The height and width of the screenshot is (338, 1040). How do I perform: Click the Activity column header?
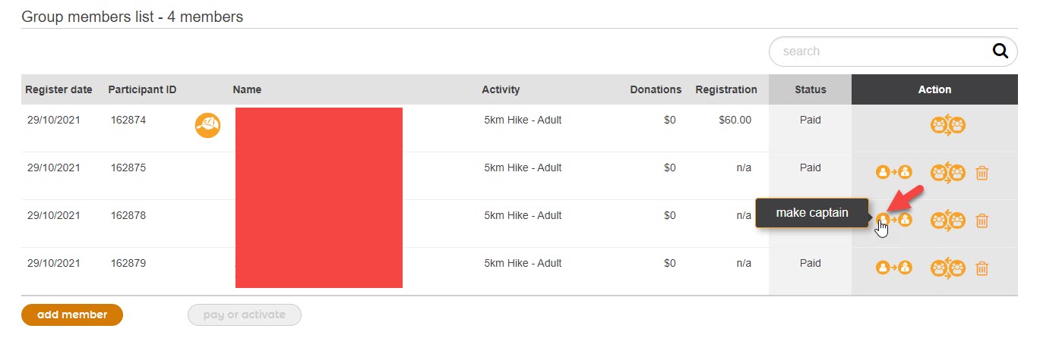point(501,89)
